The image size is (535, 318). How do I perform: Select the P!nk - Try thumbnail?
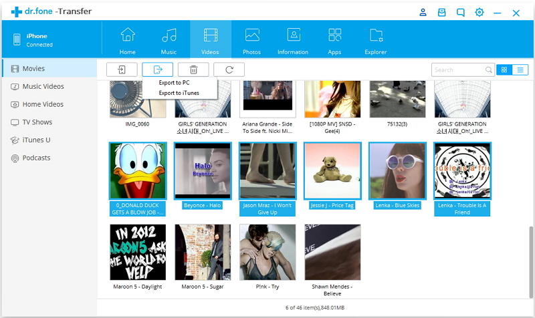[x=267, y=253]
